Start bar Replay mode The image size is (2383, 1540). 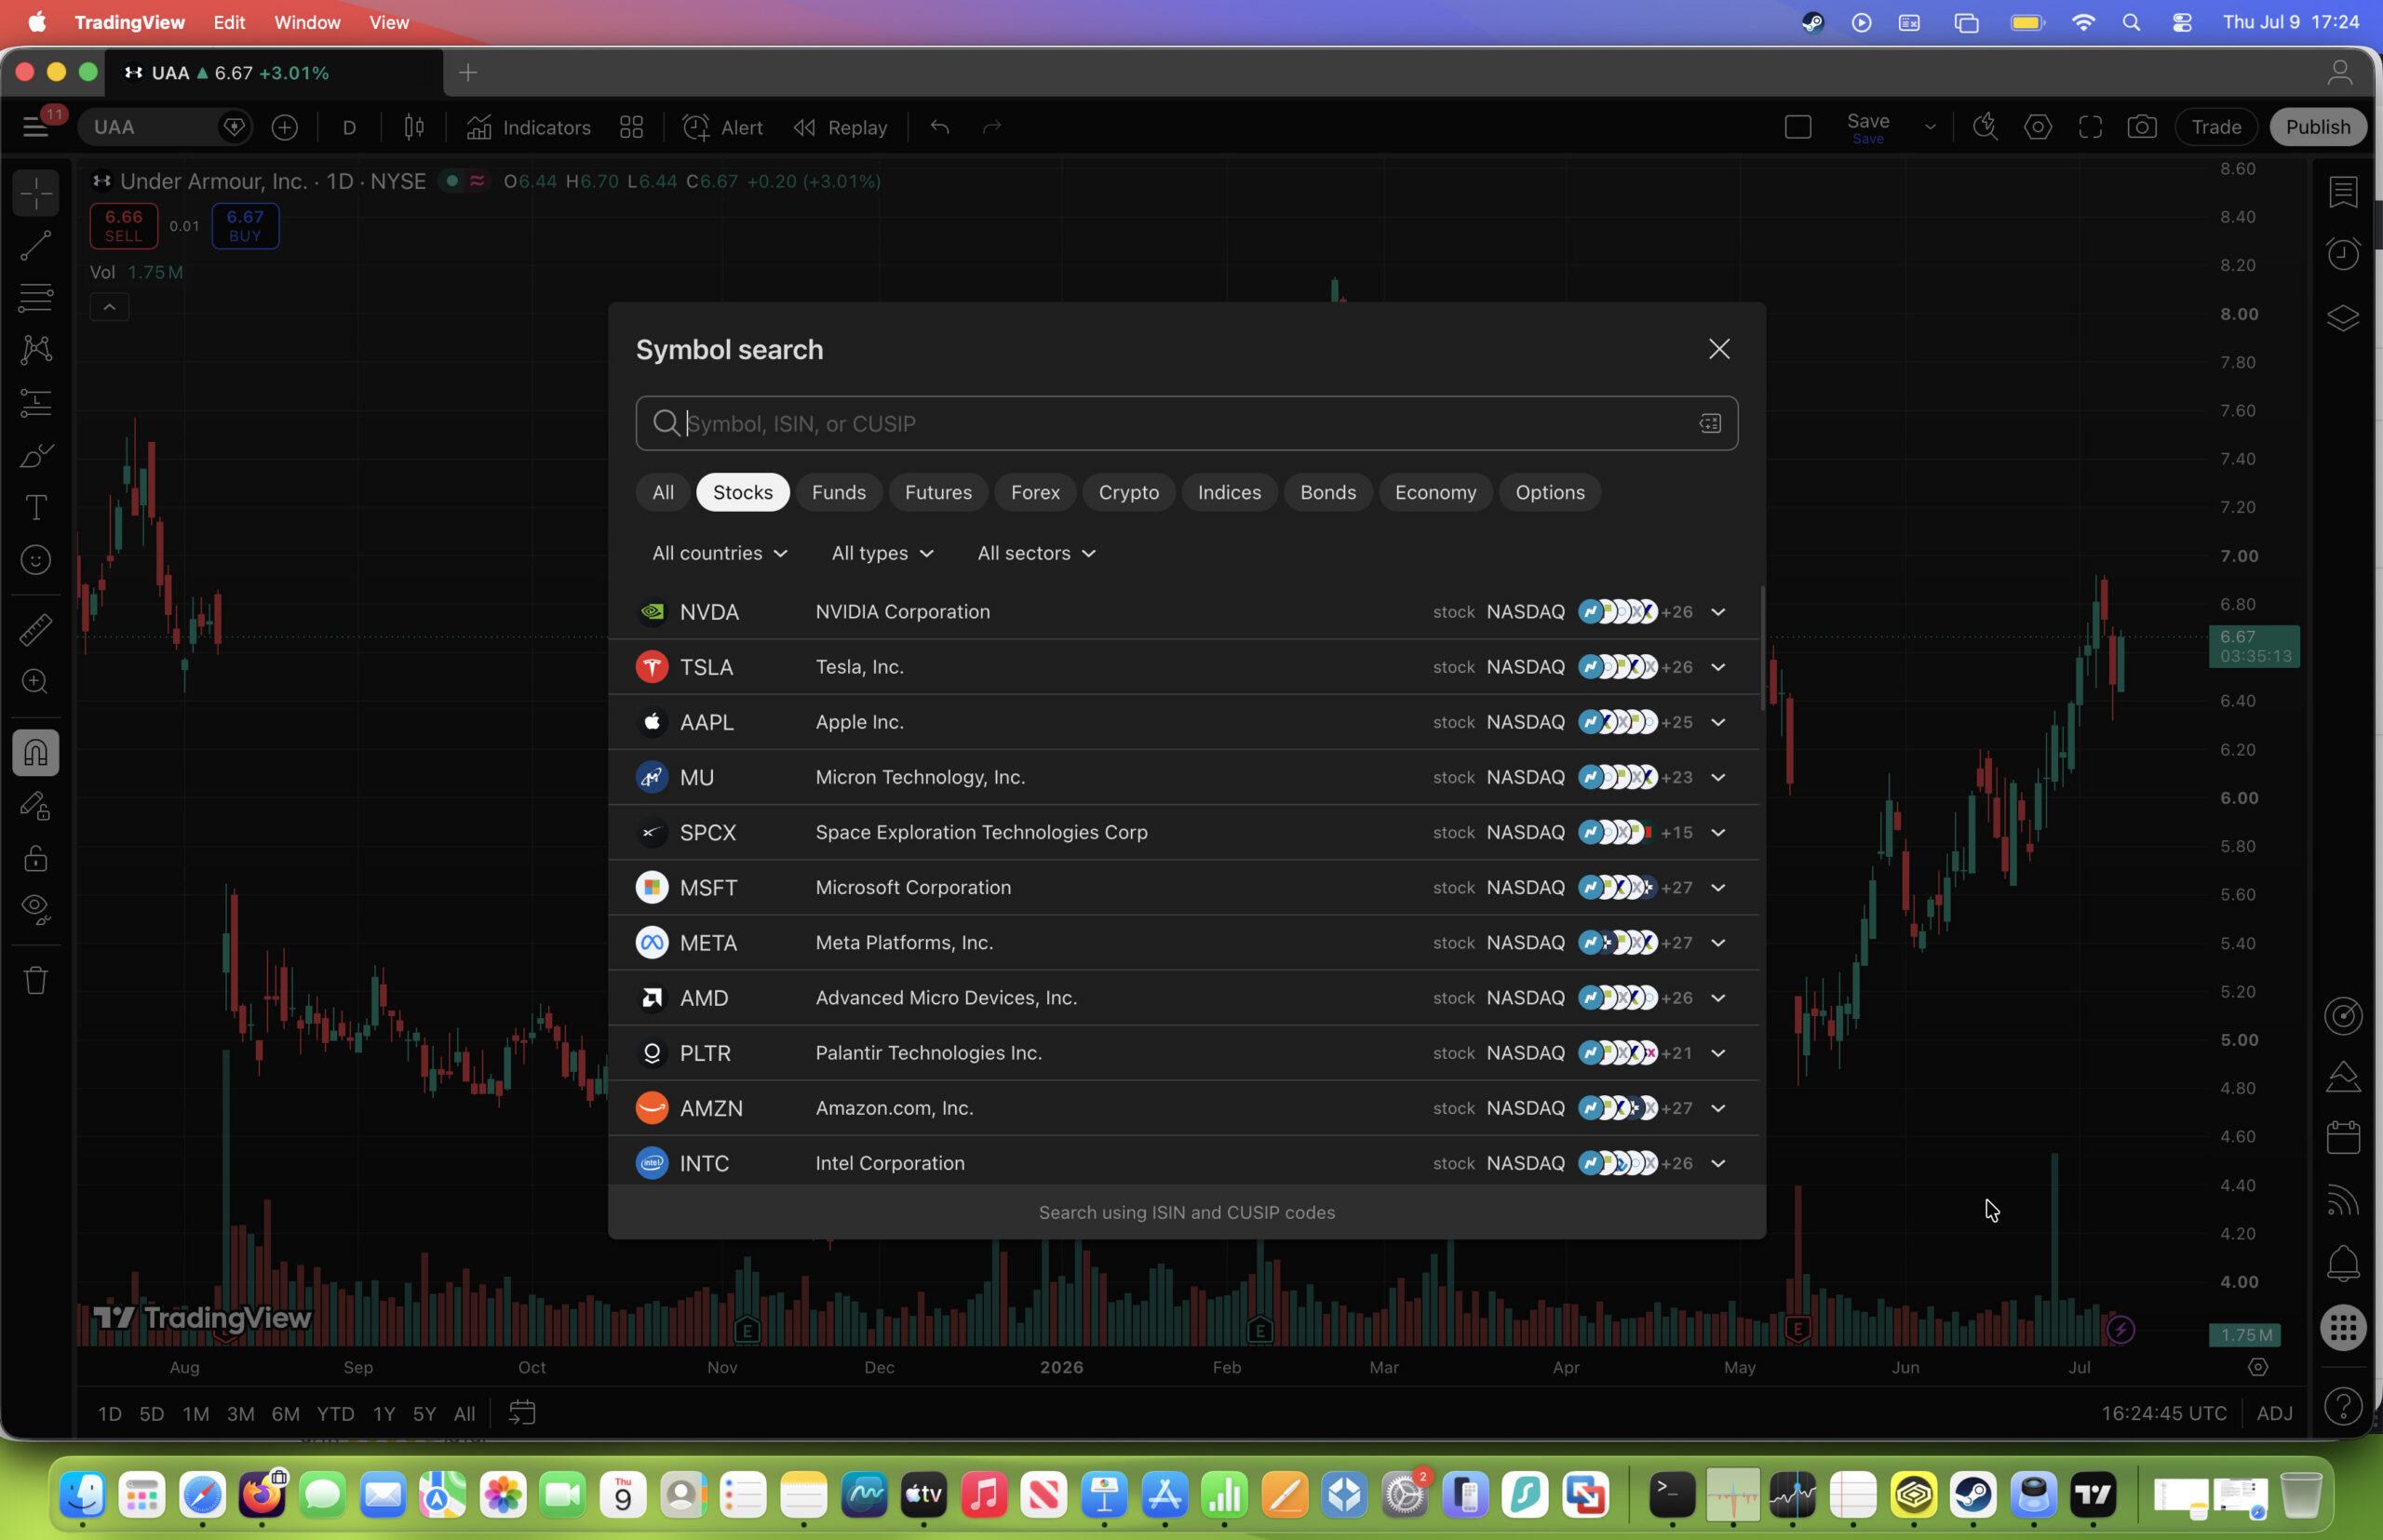841,127
